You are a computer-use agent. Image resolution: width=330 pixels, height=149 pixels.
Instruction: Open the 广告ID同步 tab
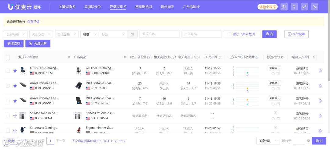coord(191,7)
